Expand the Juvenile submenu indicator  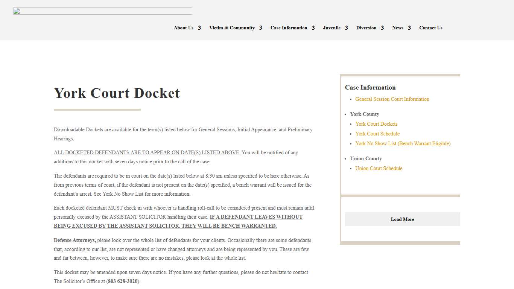347,28
